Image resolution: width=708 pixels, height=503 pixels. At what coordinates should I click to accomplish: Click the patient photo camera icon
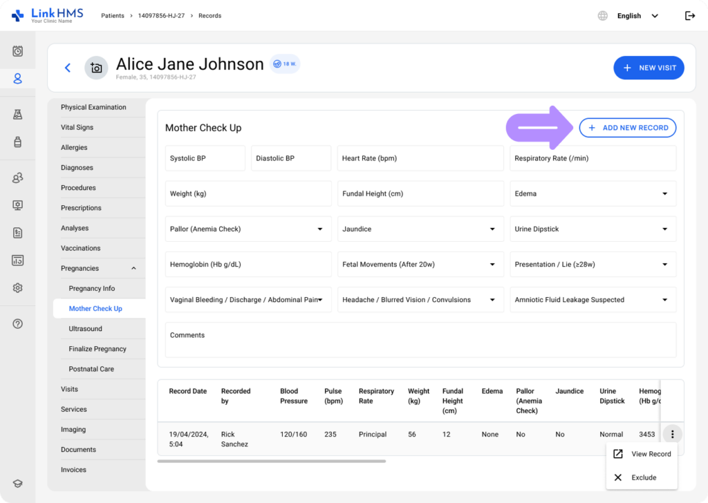pyautogui.click(x=96, y=68)
